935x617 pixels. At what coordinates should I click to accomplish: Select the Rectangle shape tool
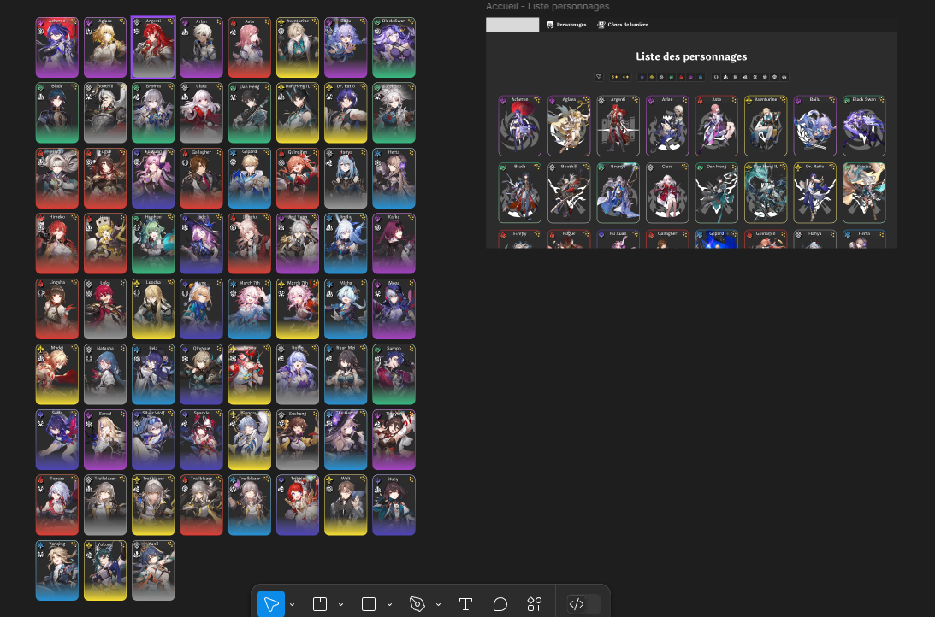coord(369,604)
